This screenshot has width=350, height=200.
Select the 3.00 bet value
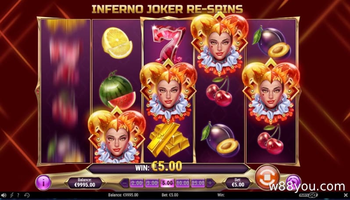[152, 183]
